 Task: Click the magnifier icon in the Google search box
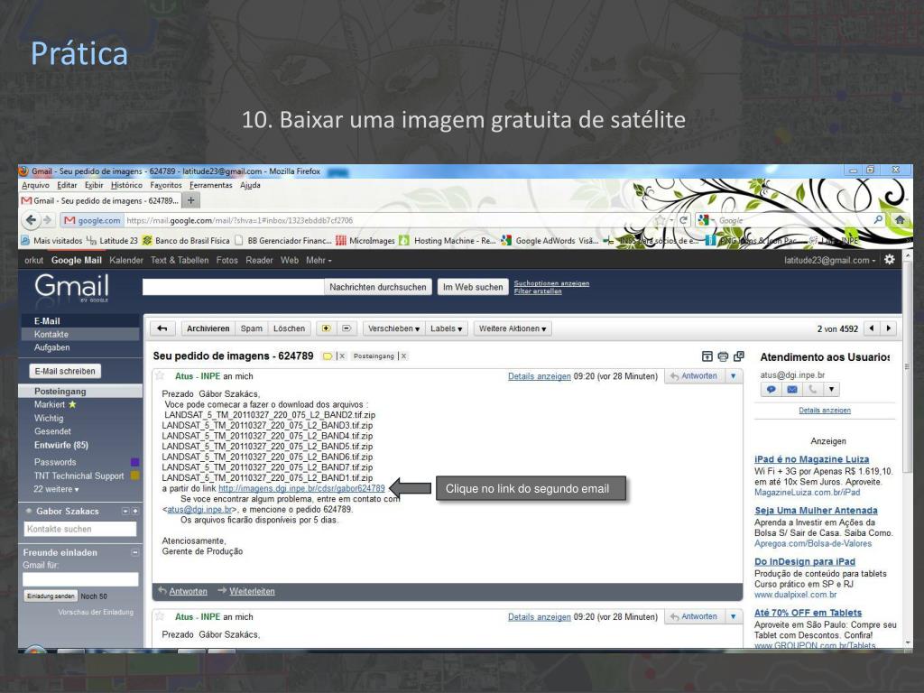(878, 220)
